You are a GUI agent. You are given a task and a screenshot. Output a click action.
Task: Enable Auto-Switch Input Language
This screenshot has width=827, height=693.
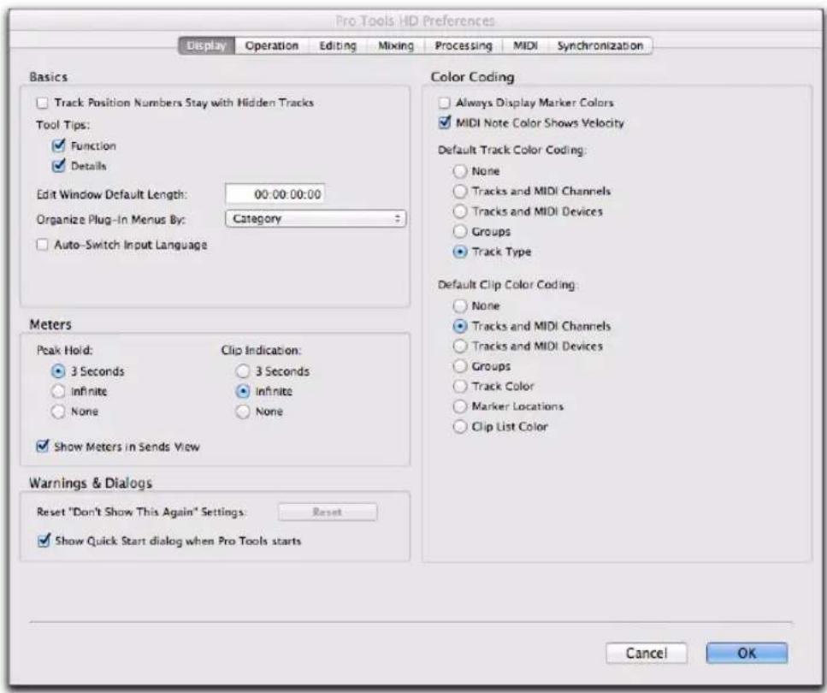click(42, 245)
